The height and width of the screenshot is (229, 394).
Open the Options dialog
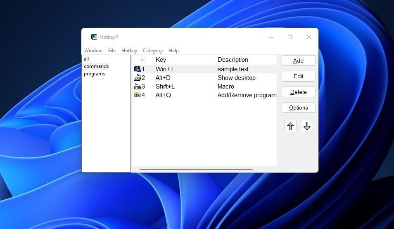point(299,108)
